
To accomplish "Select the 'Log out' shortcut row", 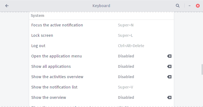I will 101,46.
